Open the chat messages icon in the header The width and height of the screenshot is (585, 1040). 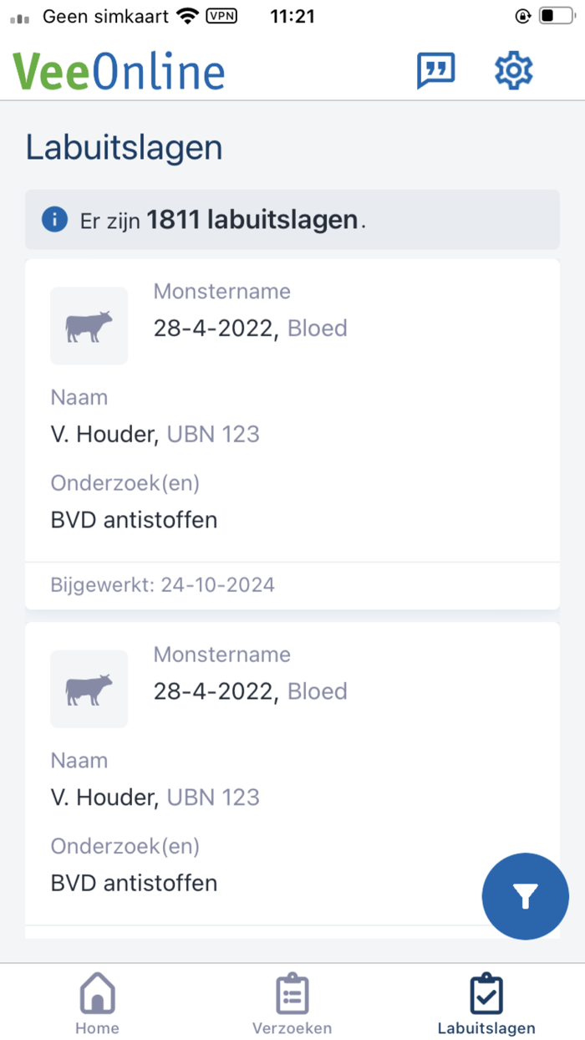pos(435,70)
